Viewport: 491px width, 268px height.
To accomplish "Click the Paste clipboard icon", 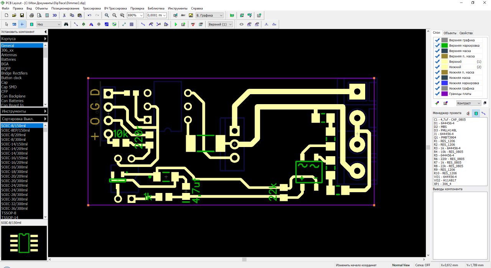I will coord(79,15).
